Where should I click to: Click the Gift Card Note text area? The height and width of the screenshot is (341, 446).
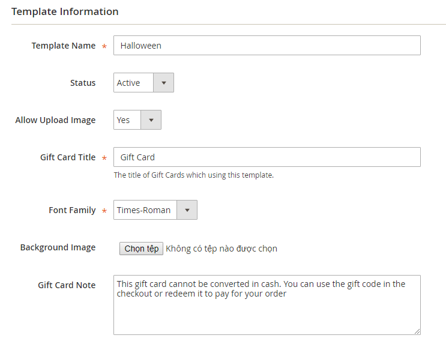tap(267, 305)
